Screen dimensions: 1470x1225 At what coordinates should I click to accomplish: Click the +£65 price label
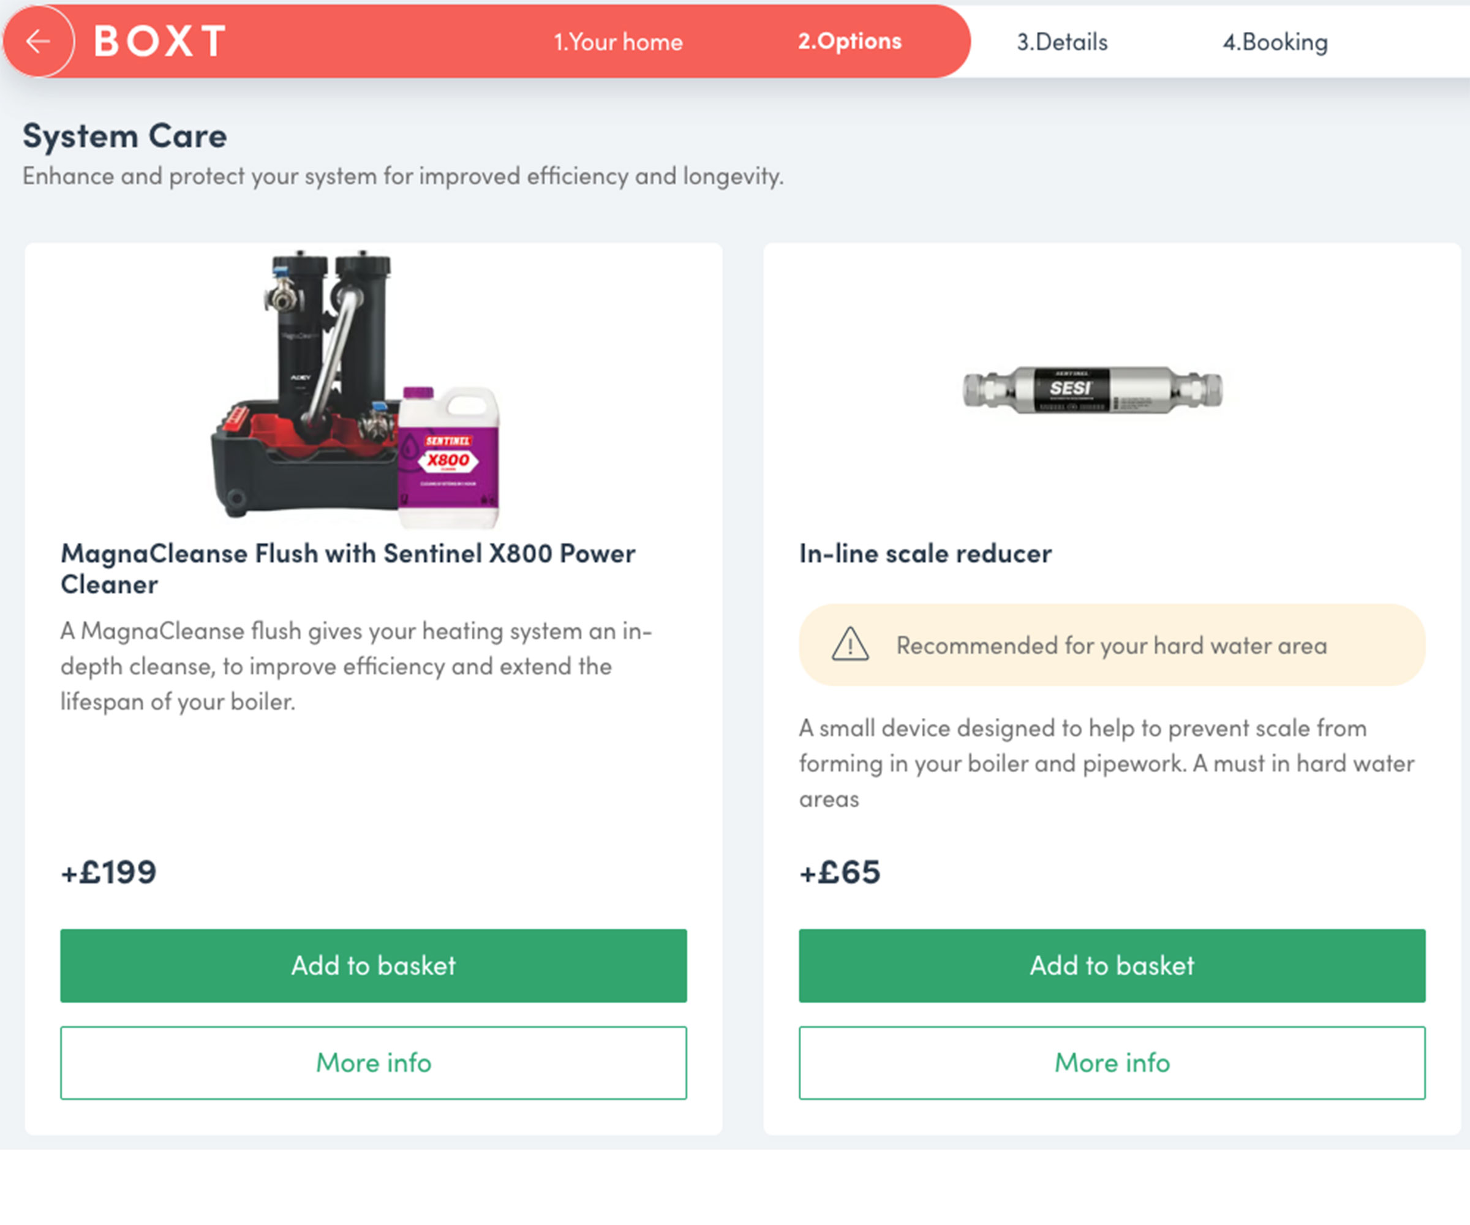(839, 872)
